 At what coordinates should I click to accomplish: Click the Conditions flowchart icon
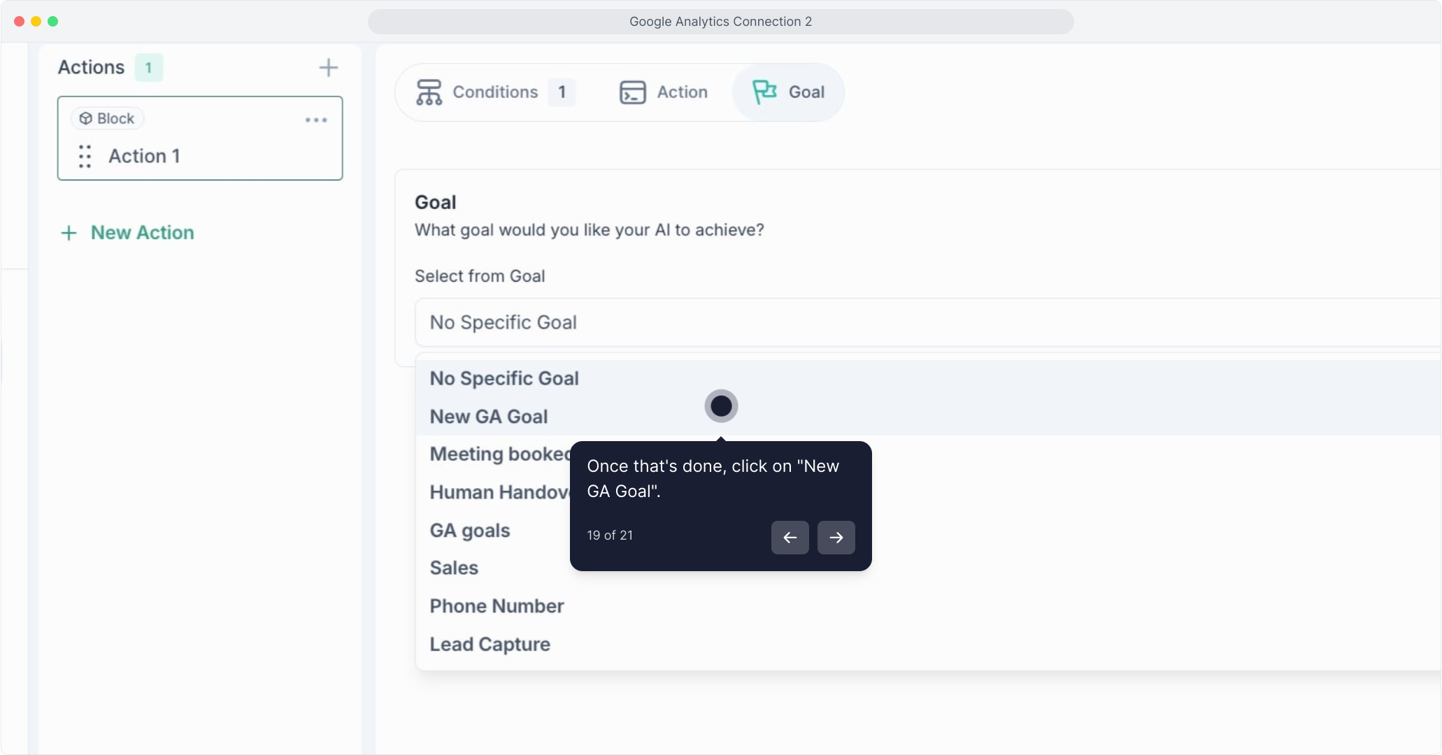point(429,92)
